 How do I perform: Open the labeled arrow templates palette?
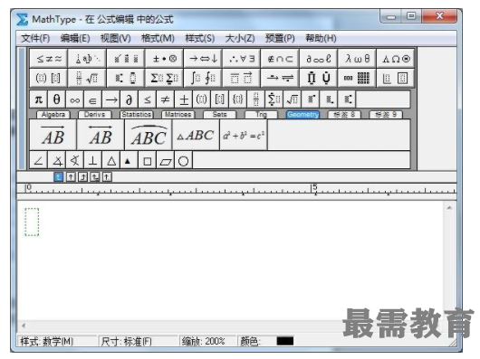[281, 78]
